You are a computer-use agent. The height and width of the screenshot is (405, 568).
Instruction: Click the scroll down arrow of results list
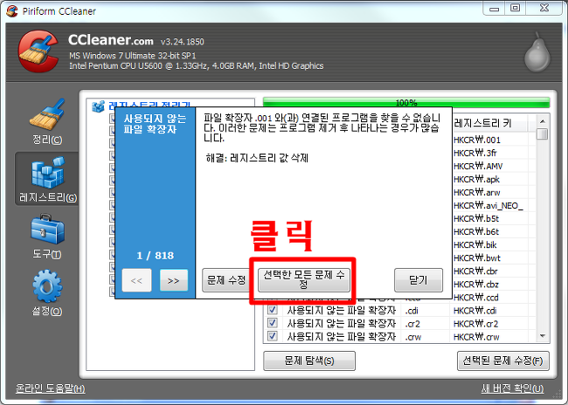(x=543, y=336)
